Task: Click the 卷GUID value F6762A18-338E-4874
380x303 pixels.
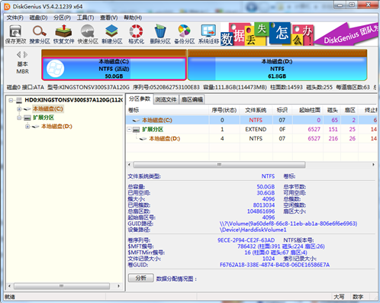Action: (275, 265)
